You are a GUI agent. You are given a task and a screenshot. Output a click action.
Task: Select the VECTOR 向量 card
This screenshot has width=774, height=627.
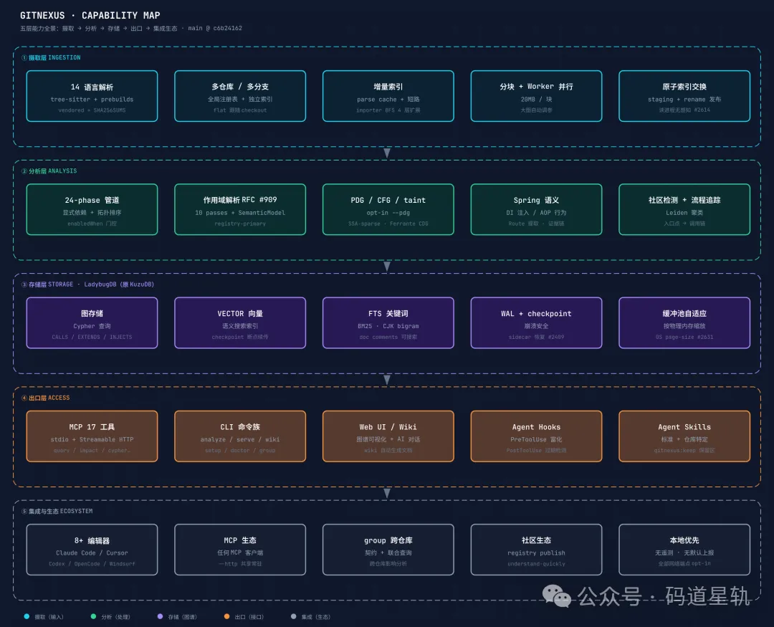240,323
